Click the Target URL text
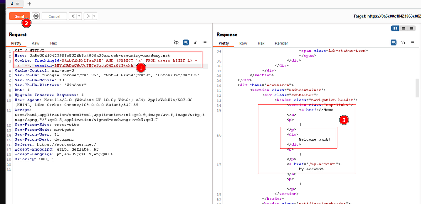The height and width of the screenshot is (204, 421). tap(387, 16)
